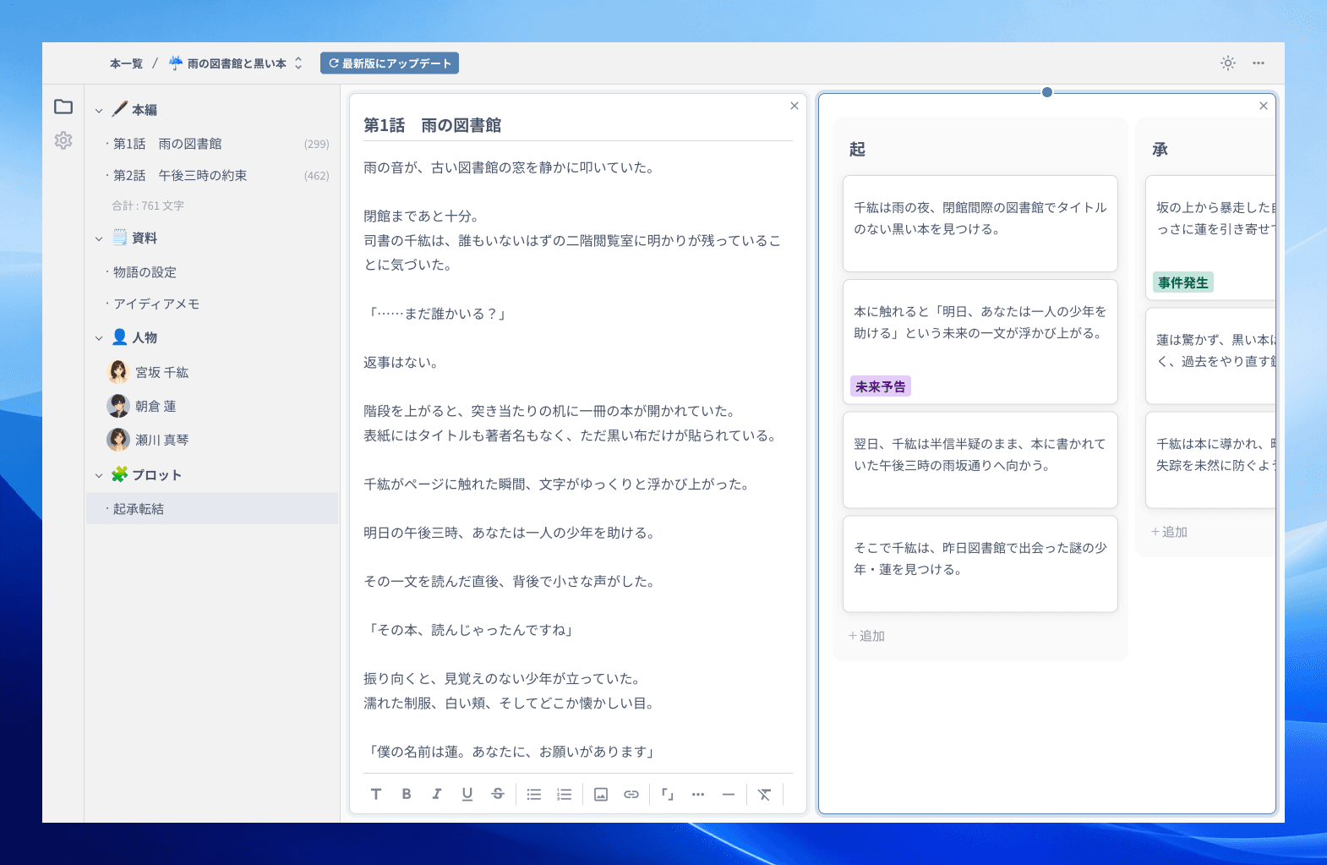
Task: Add a card to the 承 column
Action: [1169, 532]
